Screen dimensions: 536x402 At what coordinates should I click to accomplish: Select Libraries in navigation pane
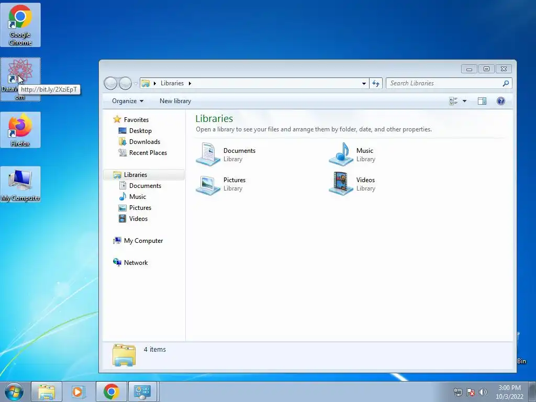click(x=144, y=175)
